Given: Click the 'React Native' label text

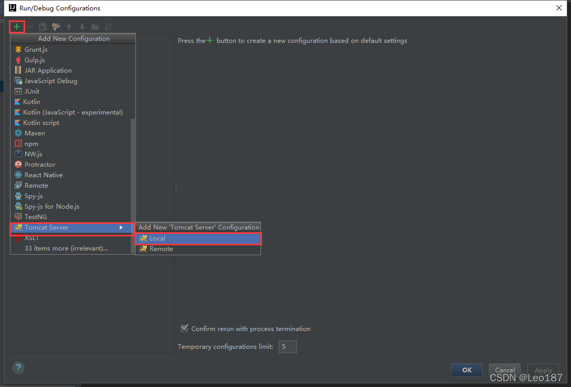Looking at the screenshot, I should pyautogui.click(x=44, y=175).
